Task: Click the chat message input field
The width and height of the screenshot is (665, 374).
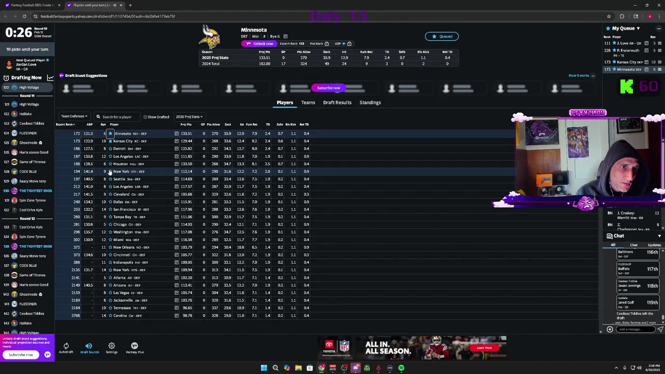Action: tap(634, 329)
